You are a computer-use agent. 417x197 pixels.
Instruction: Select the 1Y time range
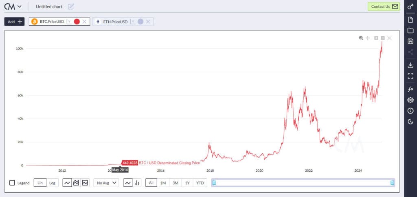coord(187,183)
